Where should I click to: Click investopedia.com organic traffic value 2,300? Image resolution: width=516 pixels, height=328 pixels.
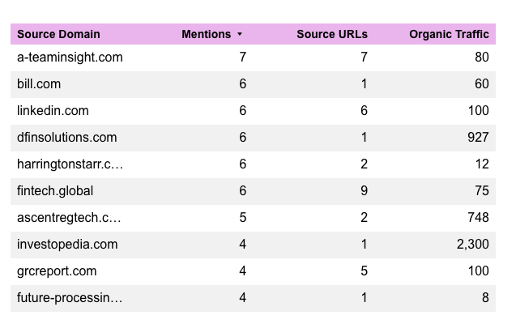tap(472, 245)
